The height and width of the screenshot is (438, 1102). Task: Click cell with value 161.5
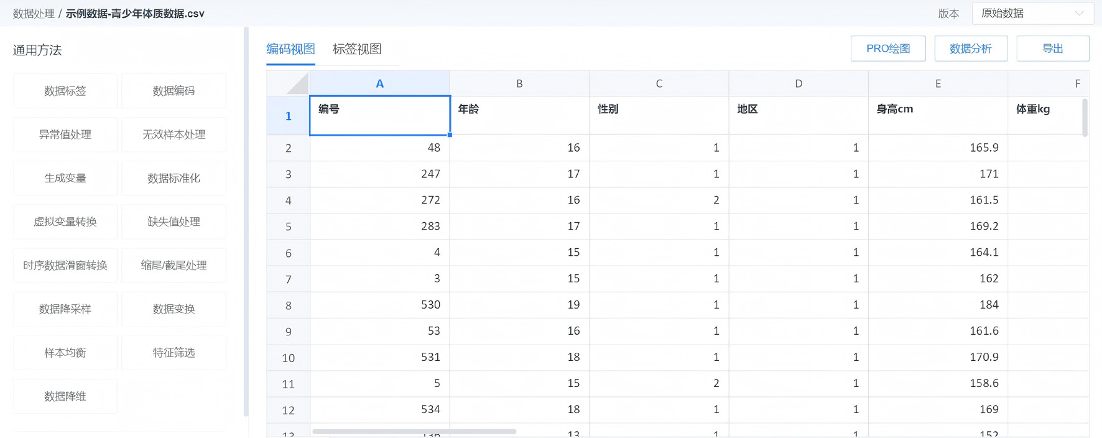[938, 200]
